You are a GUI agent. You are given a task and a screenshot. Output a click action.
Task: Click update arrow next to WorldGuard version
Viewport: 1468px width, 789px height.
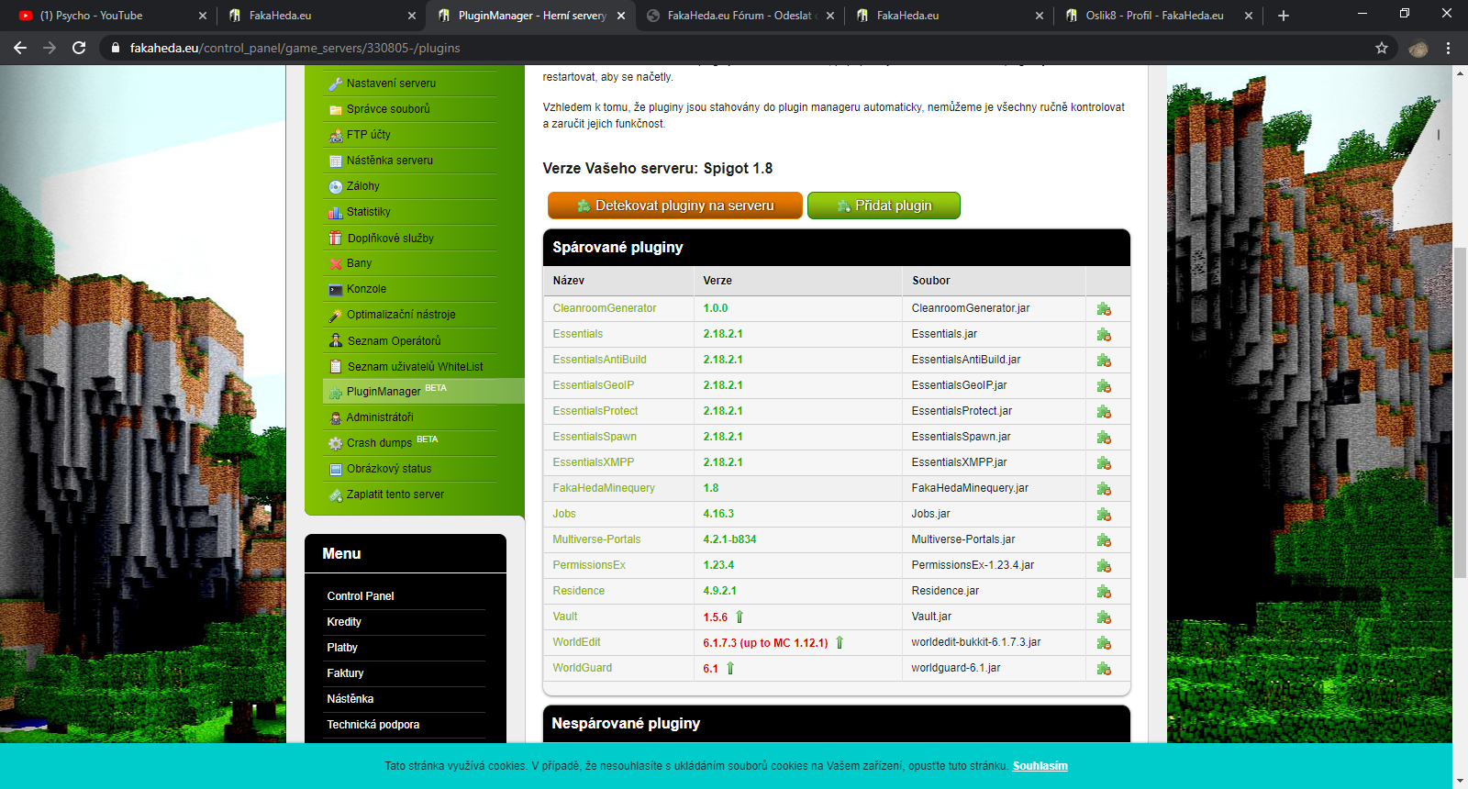point(730,668)
